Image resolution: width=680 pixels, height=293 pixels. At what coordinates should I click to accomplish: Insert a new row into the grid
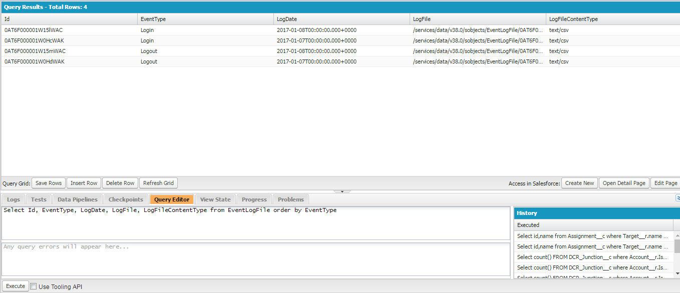pyautogui.click(x=84, y=182)
